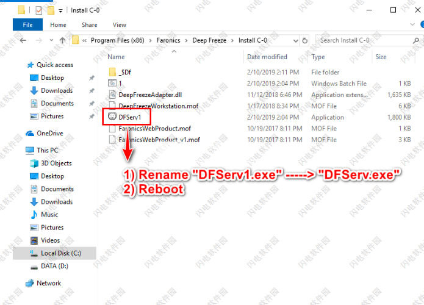424x305 pixels.
Task: Click the Properties quick access toolbar icon
Action: tap(39, 10)
